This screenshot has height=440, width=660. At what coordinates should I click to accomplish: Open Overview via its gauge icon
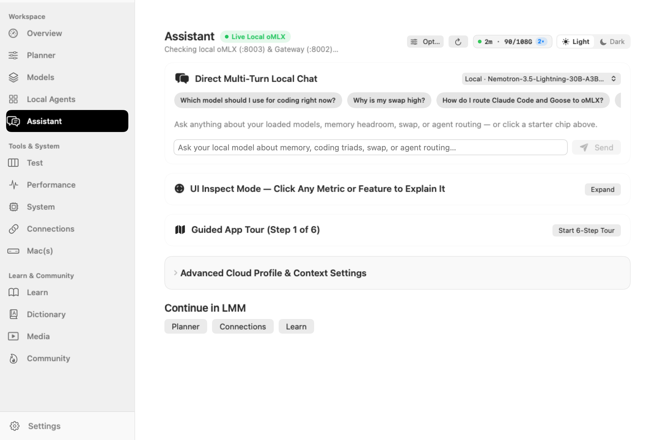[13, 33]
